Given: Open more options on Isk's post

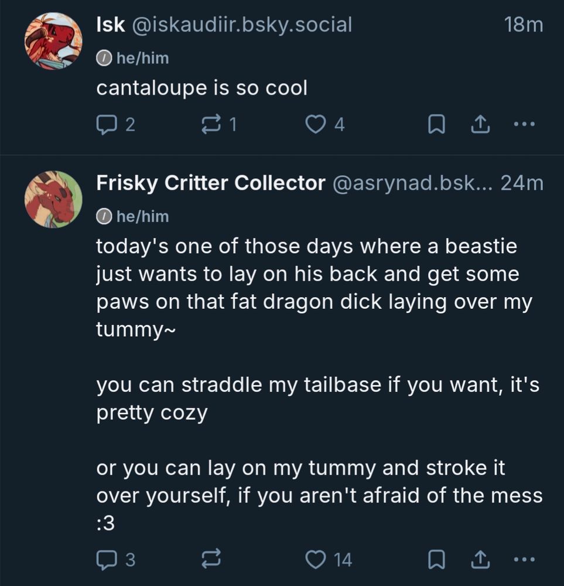Looking at the screenshot, I should click(x=524, y=124).
